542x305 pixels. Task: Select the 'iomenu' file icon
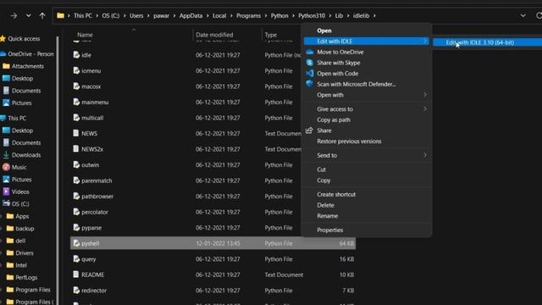(x=76, y=70)
